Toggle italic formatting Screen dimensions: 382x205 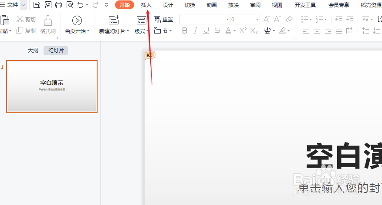196,30
